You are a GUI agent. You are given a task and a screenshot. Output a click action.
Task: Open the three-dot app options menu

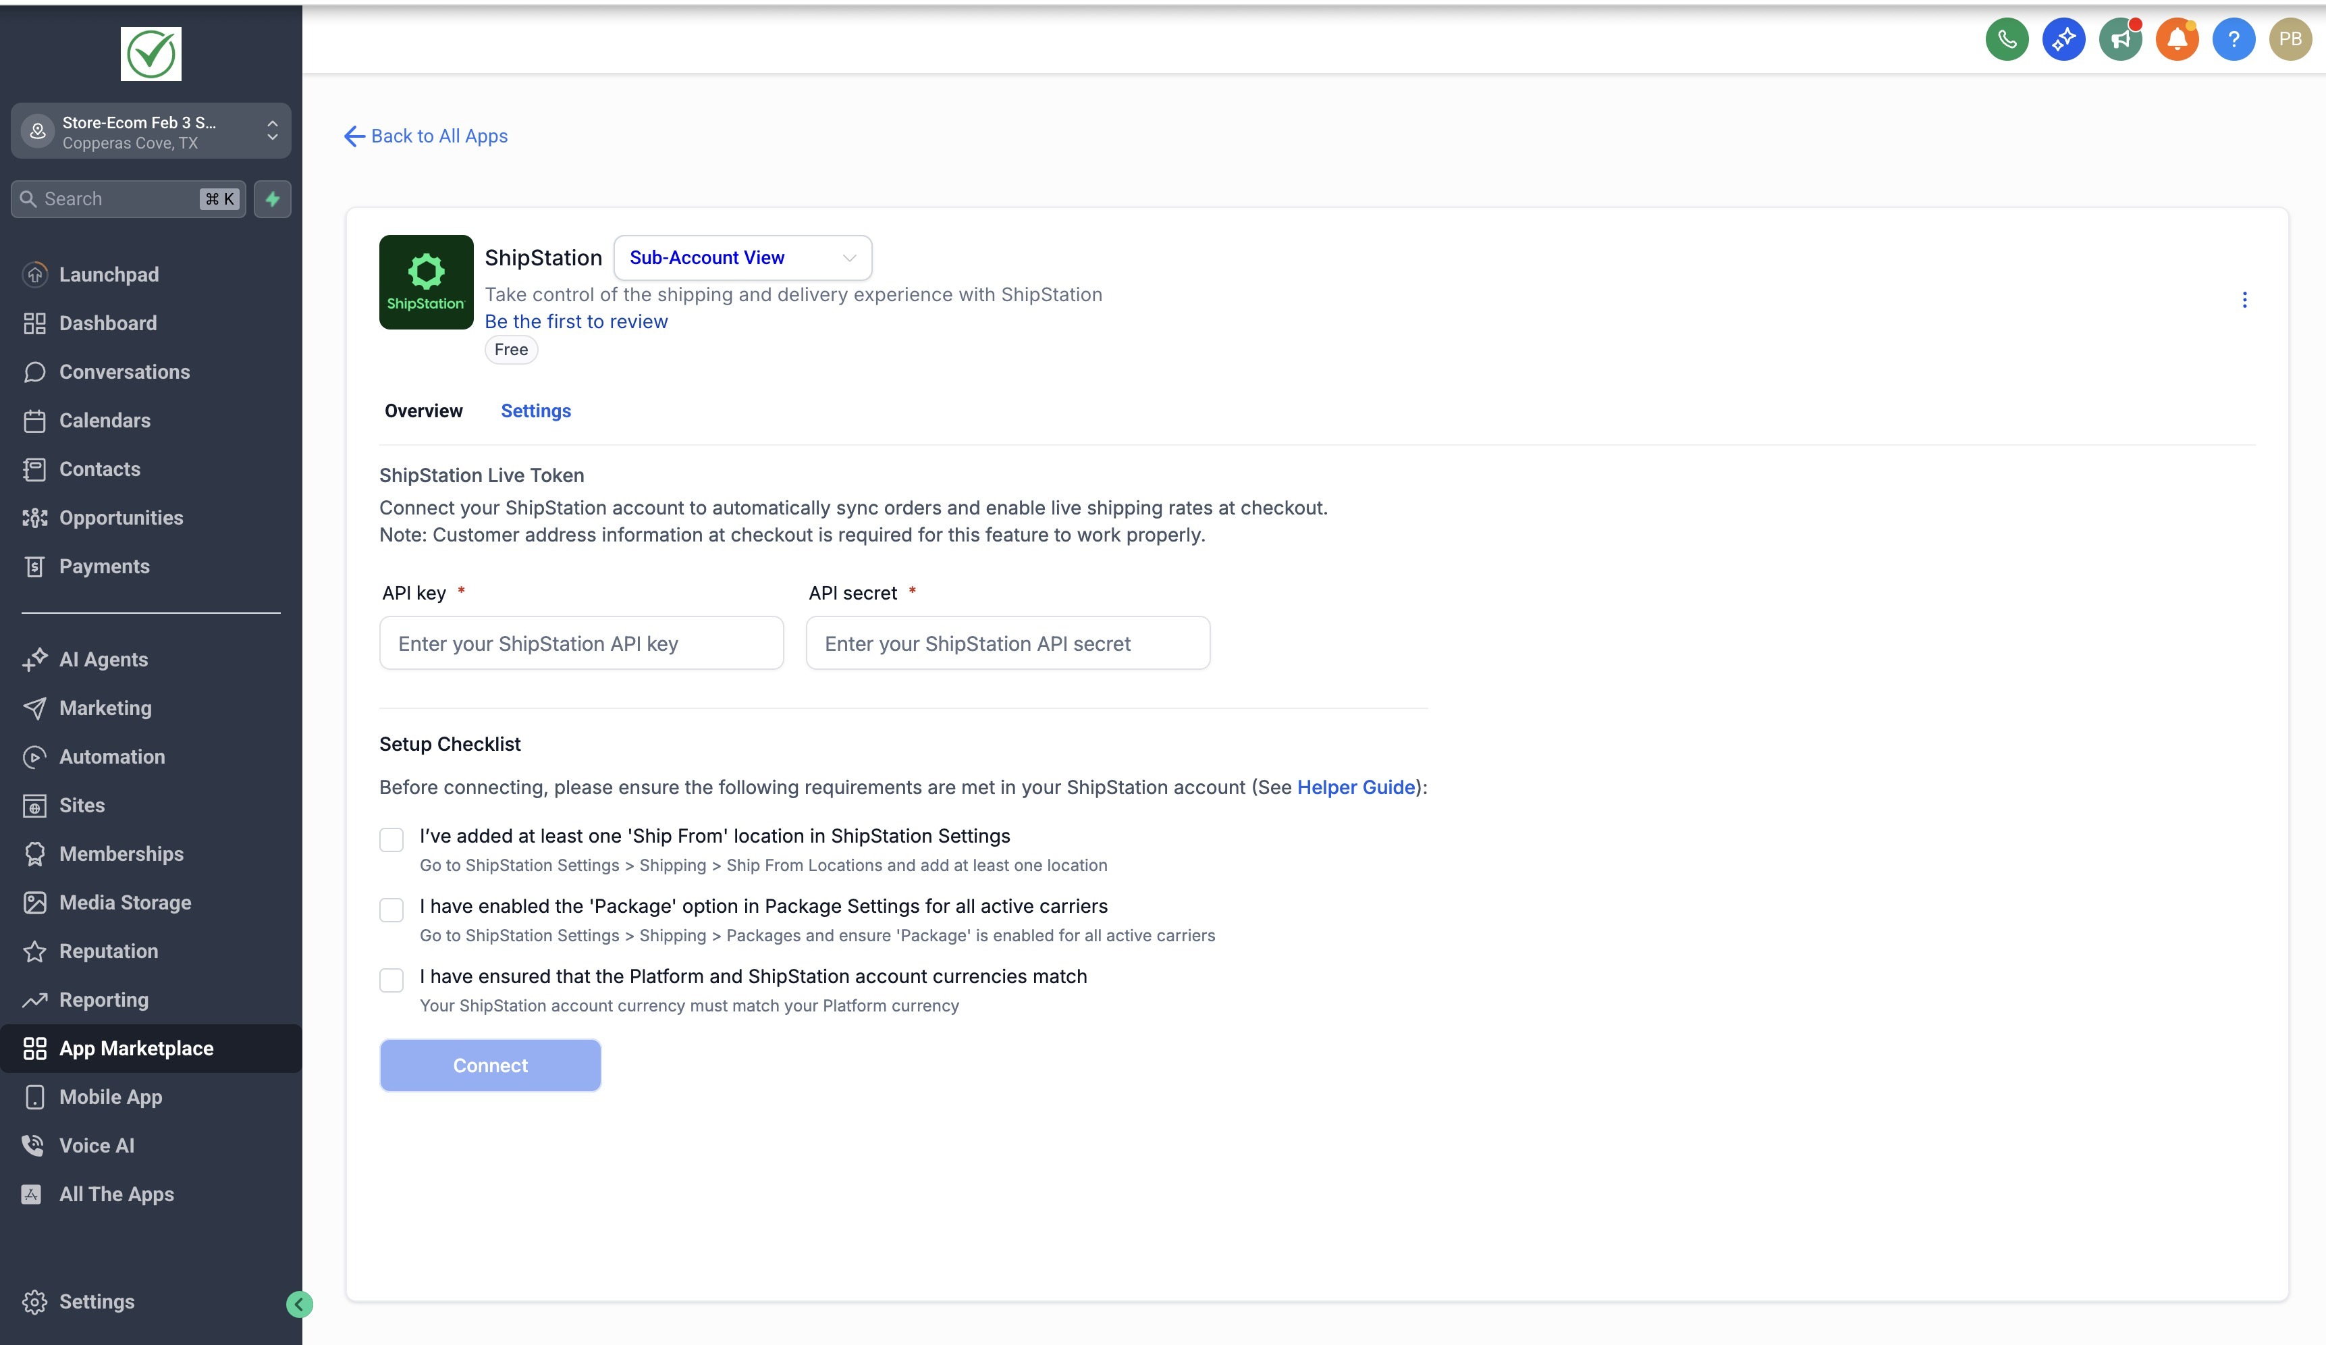[x=2244, y=300]
